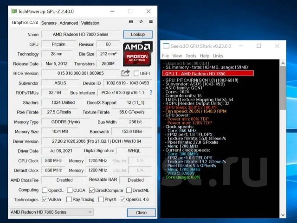Minimize the GPU-Z window

tap(112, 11)
